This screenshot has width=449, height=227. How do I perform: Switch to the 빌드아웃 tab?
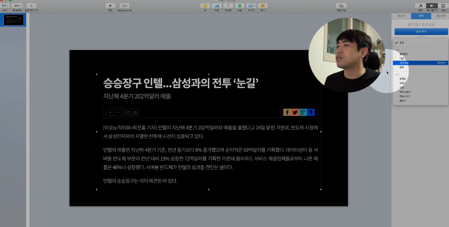tap(440, 16)
